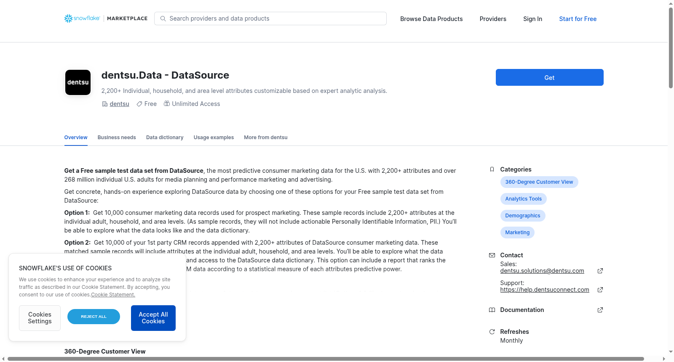
Task: Open the dentsu provider link
Action: click(119, 104)
